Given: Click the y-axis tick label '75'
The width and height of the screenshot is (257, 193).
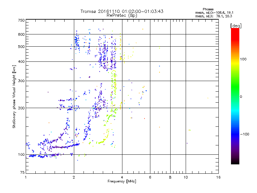Looking at the screenshot, I should coord(22,172).
